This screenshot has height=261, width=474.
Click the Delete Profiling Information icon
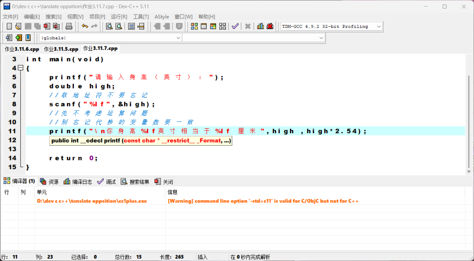(270, 26)
